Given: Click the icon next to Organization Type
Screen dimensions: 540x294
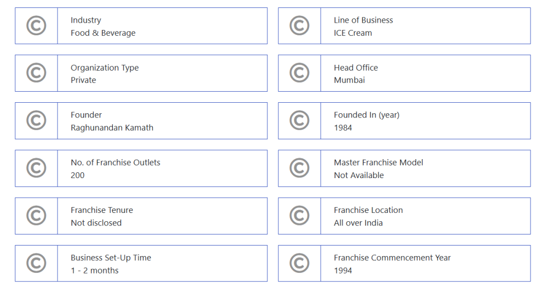Looking at the screenshot, I should coord(36,73).
